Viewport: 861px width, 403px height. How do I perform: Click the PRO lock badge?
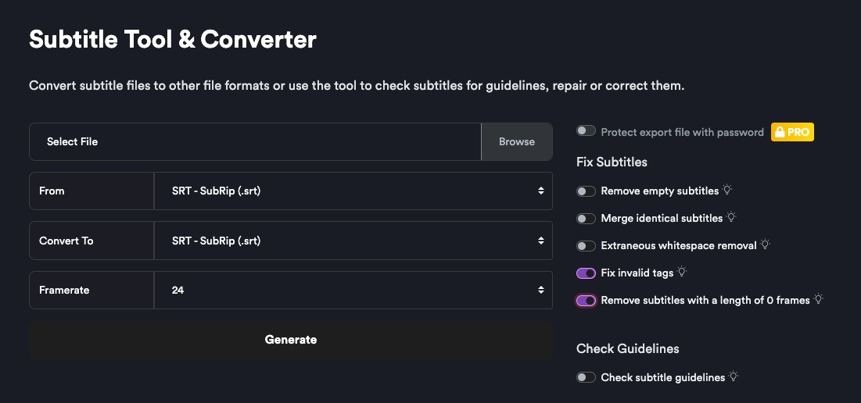(792, 132)
